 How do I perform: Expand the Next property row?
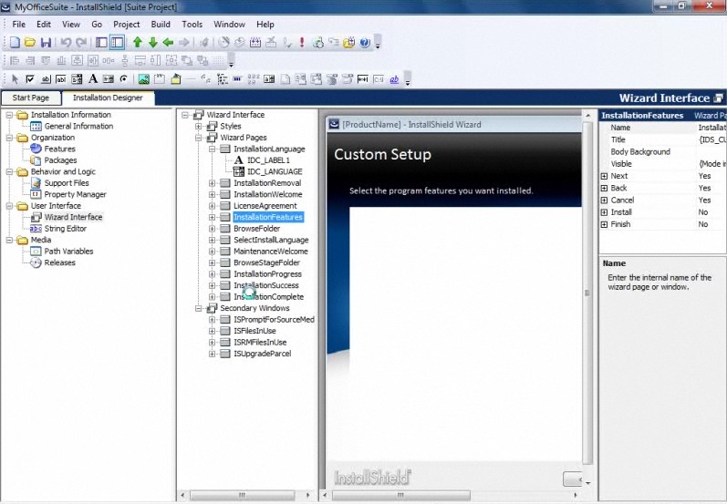click(x=604, y=176)
